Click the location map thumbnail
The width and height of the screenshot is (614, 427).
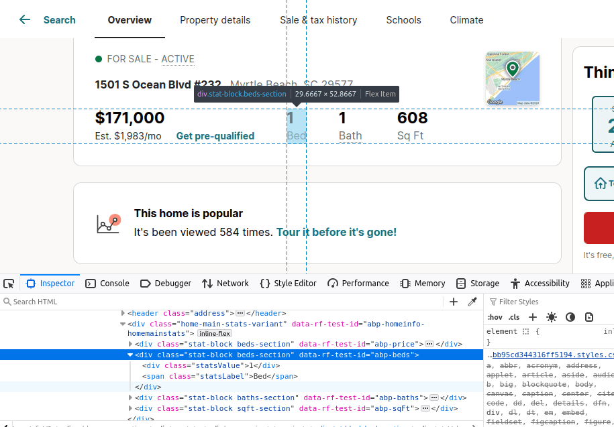(x=512, y=78)
